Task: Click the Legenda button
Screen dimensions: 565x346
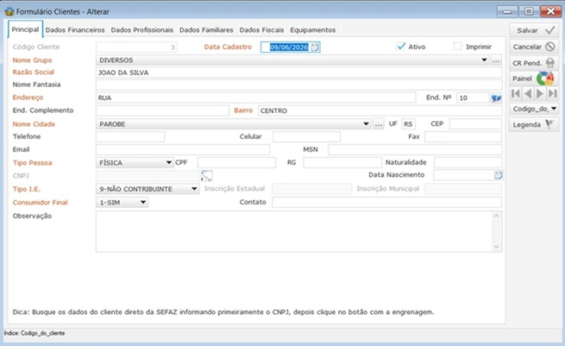Action: [534, 125]
